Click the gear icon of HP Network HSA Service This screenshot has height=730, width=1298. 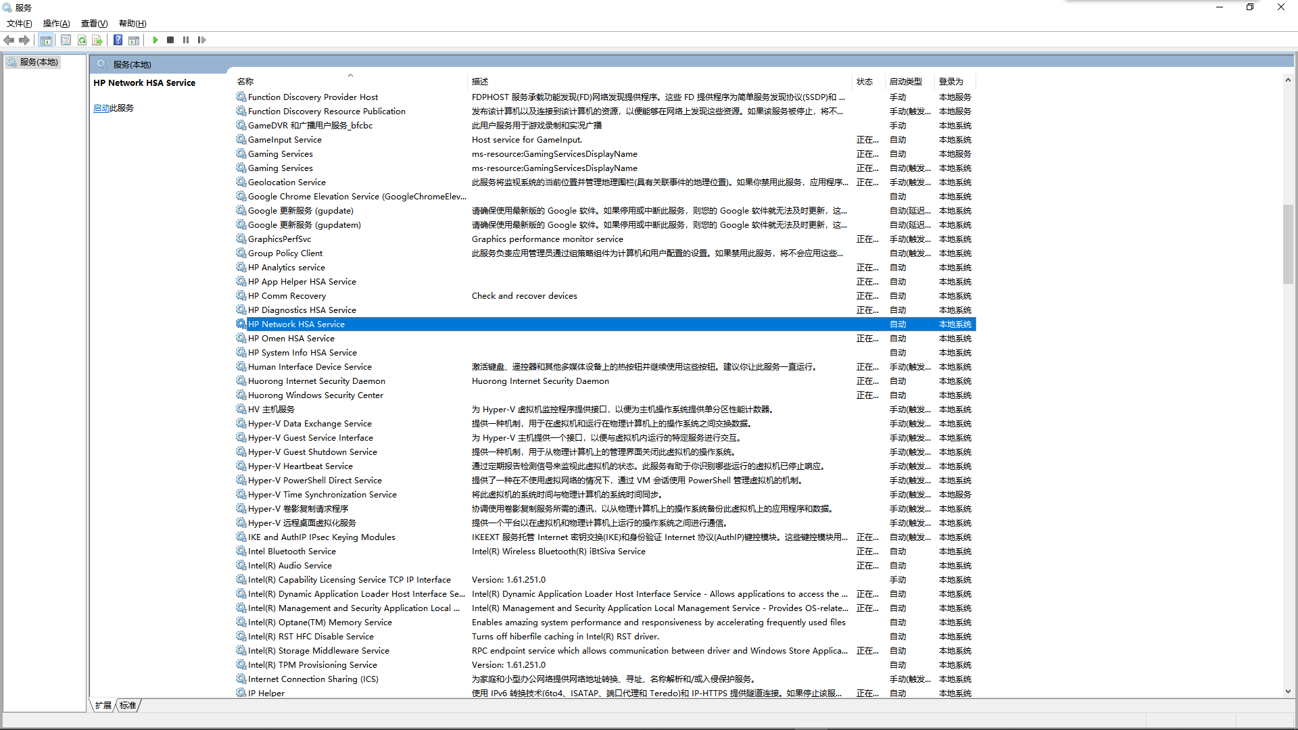[x=241, y=324]
